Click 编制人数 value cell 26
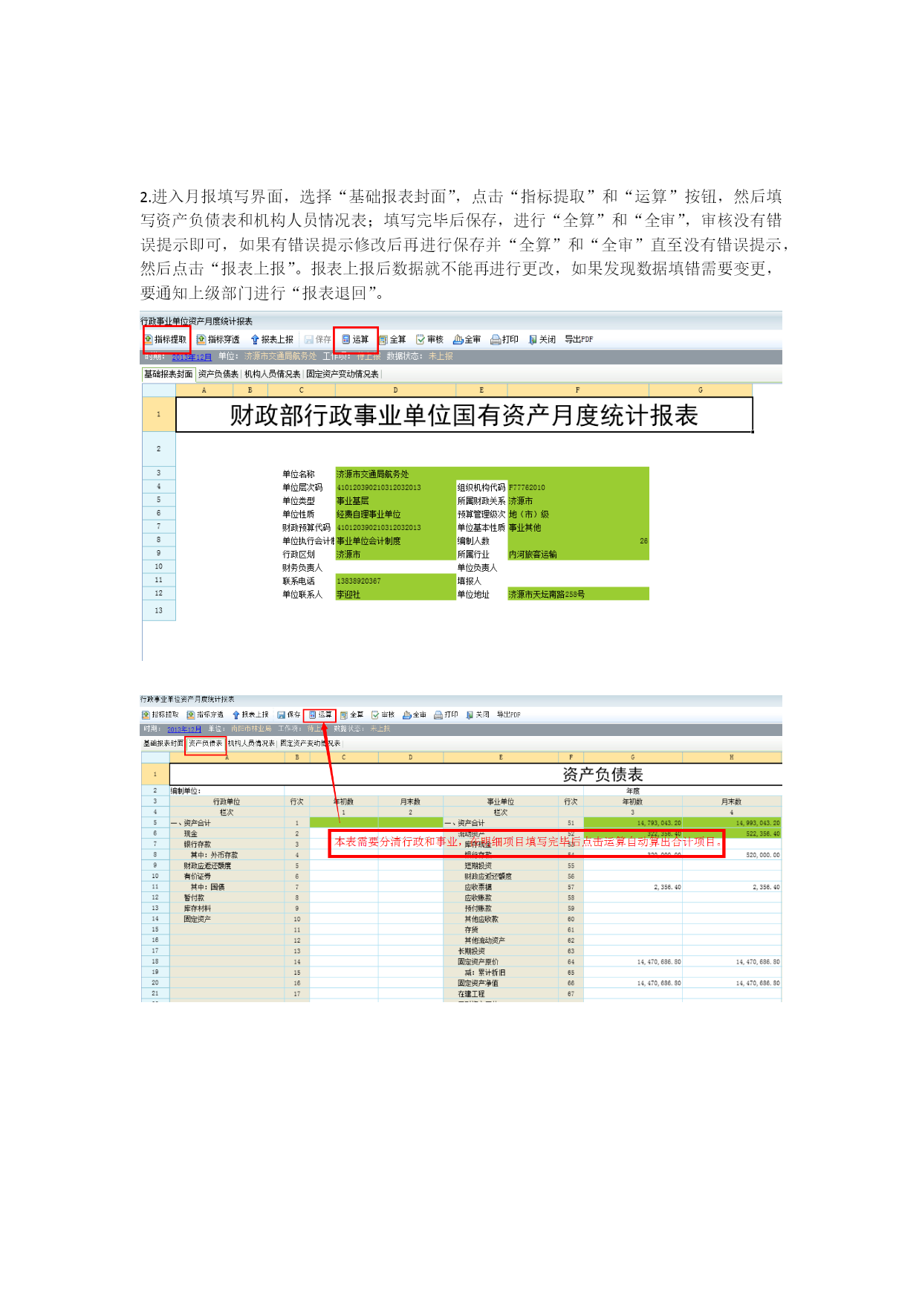This screenshot has height=1304, width=922. 578,541
